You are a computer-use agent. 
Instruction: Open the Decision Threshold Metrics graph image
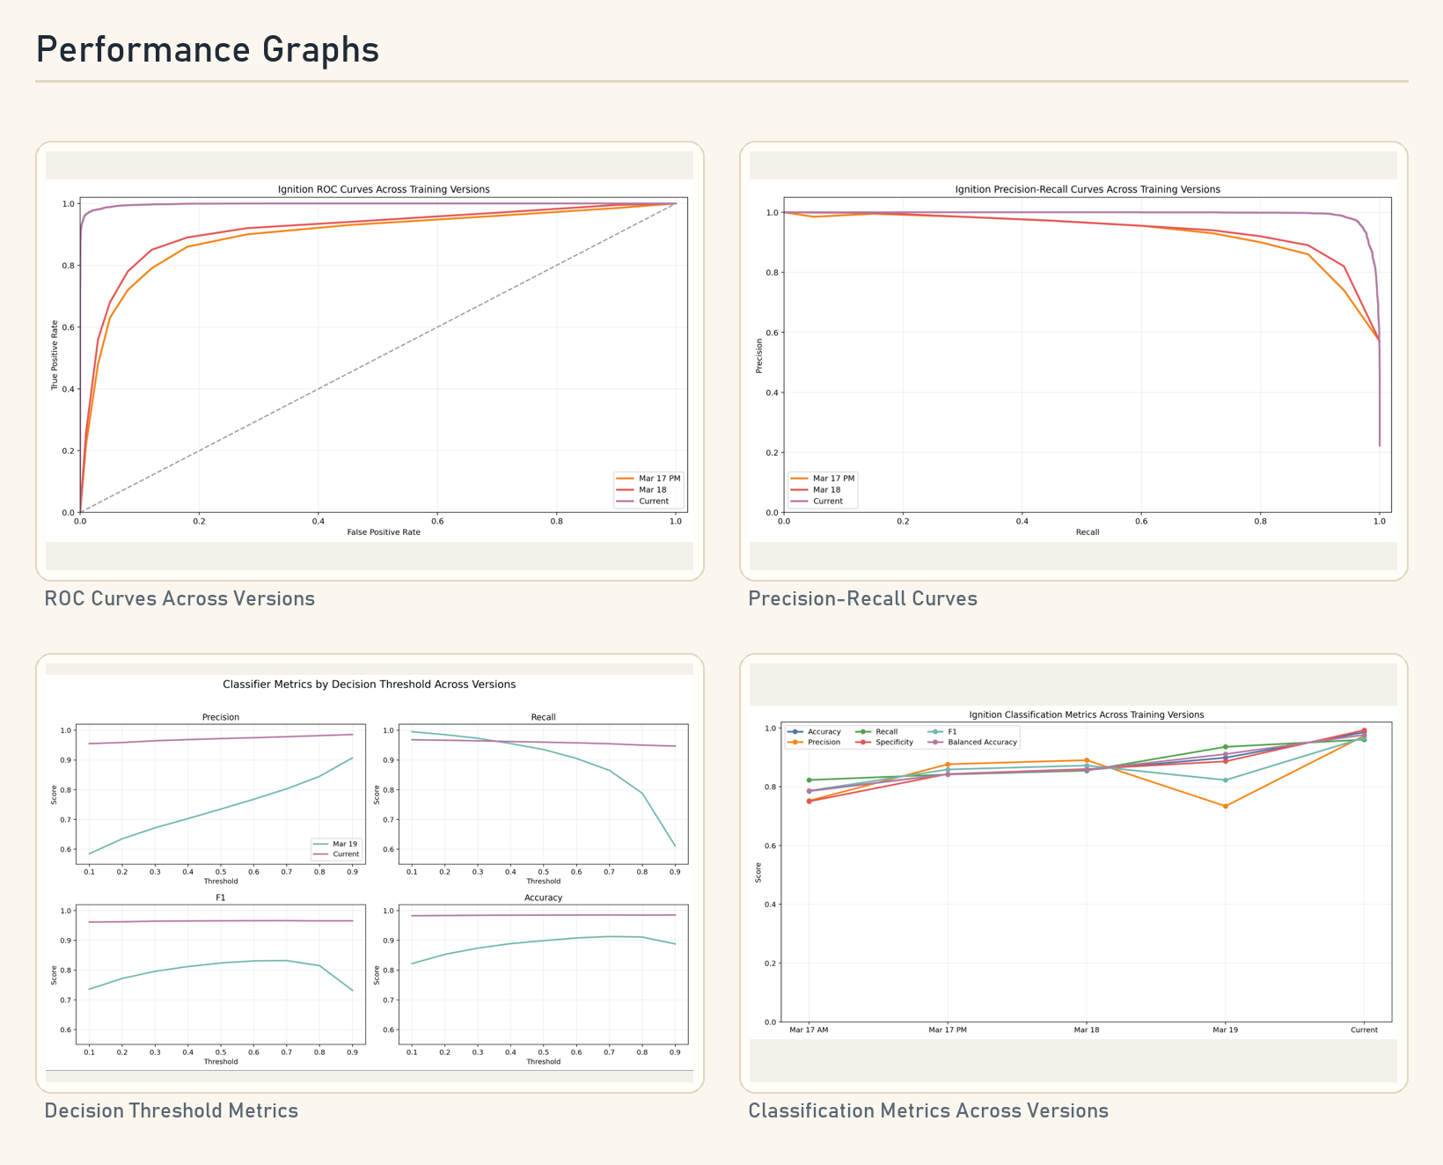370,873
